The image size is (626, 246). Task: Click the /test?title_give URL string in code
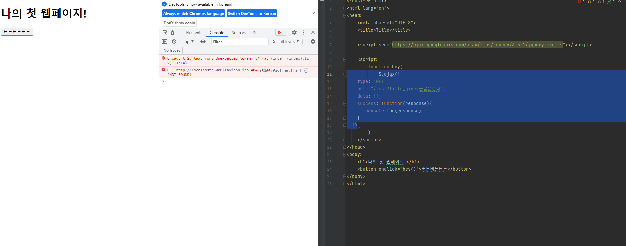click(x=407, y=89)
